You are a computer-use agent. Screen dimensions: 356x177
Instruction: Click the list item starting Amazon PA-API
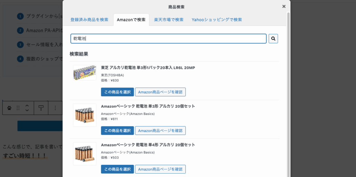40,30
